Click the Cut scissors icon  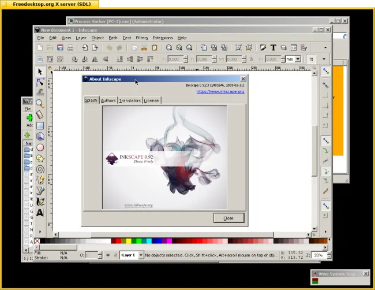tap(144, 47)
